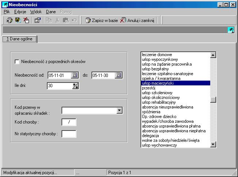Click the Anuluj i zamknij button

point(137,20)
